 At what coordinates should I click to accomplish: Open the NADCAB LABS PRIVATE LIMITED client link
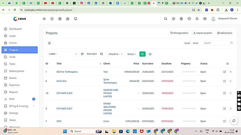(111, 93)
